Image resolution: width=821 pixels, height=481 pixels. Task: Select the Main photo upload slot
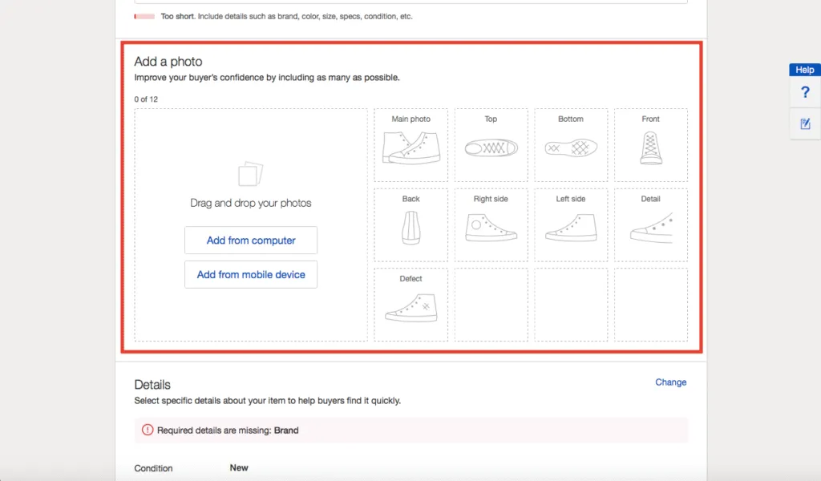tap(410, 144)
